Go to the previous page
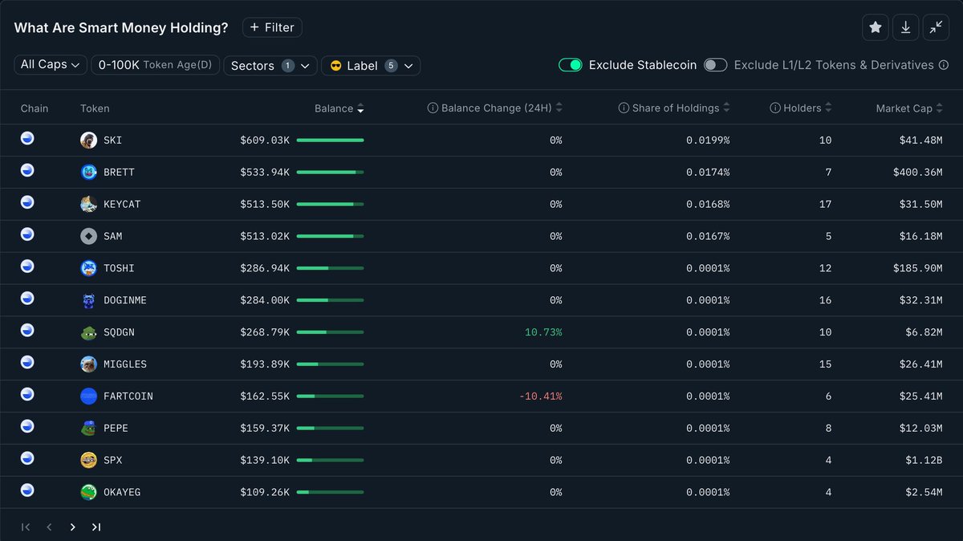 click(49, 527)
